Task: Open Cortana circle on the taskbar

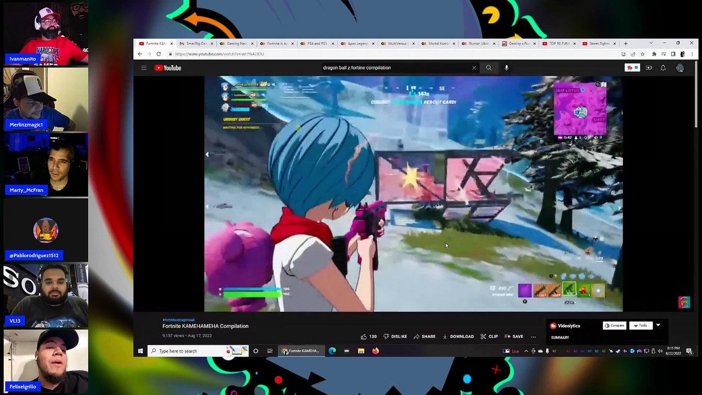Action: pyautogui.click(x=256, y=351)
